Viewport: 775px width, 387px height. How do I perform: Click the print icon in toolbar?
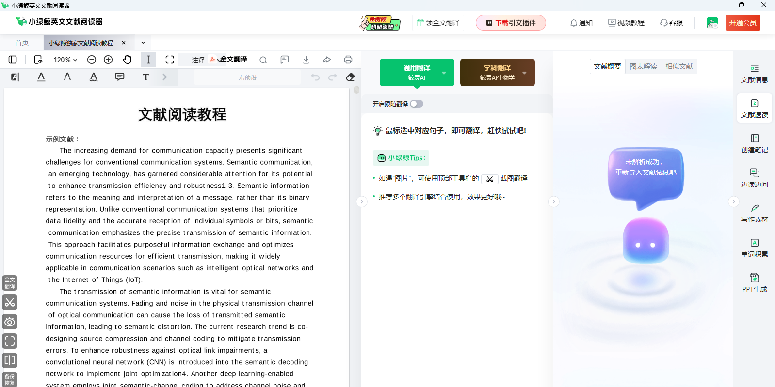(348, 60)
